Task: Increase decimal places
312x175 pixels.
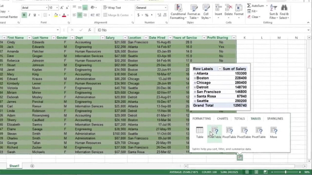Action: point(159,15)
